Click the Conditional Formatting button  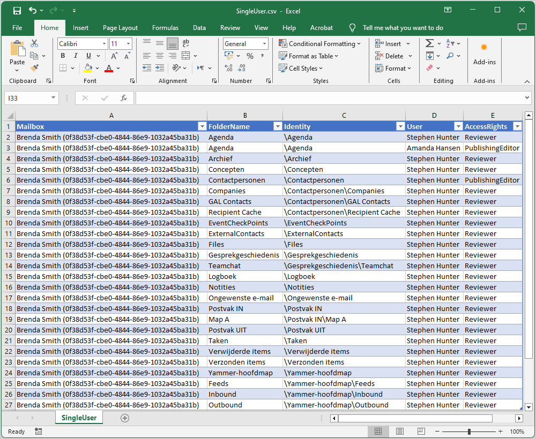tap(320, 44)
